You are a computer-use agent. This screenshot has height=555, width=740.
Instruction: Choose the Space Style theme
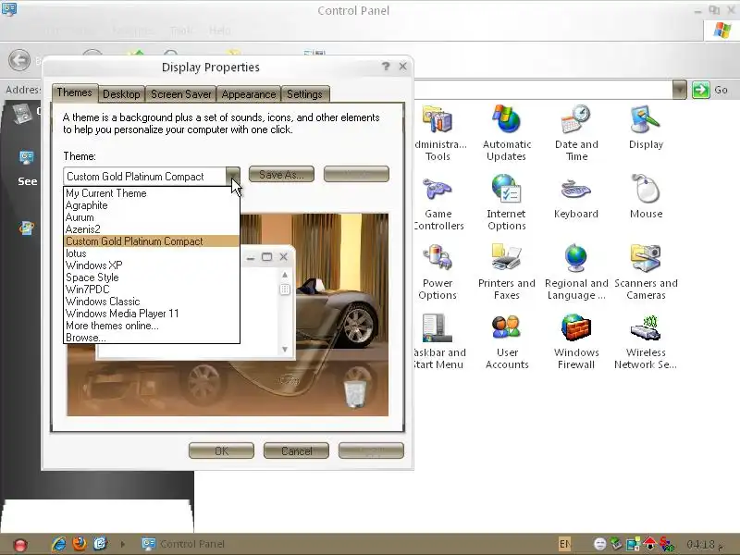152,277
